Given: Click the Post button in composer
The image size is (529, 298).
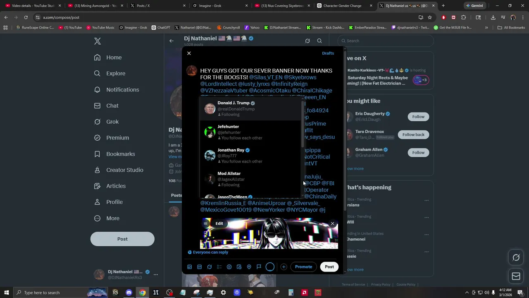Looking at the screenshot, I should click(x=329, y=267).
